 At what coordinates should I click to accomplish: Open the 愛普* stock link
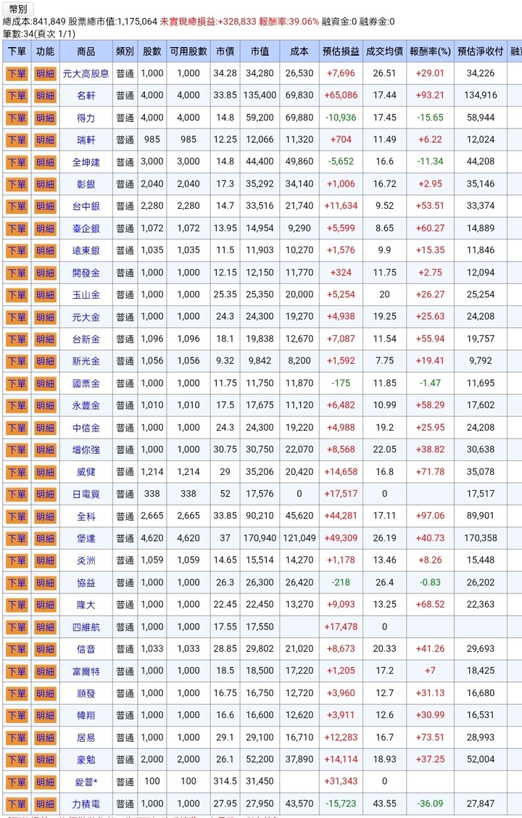[86, 782]
